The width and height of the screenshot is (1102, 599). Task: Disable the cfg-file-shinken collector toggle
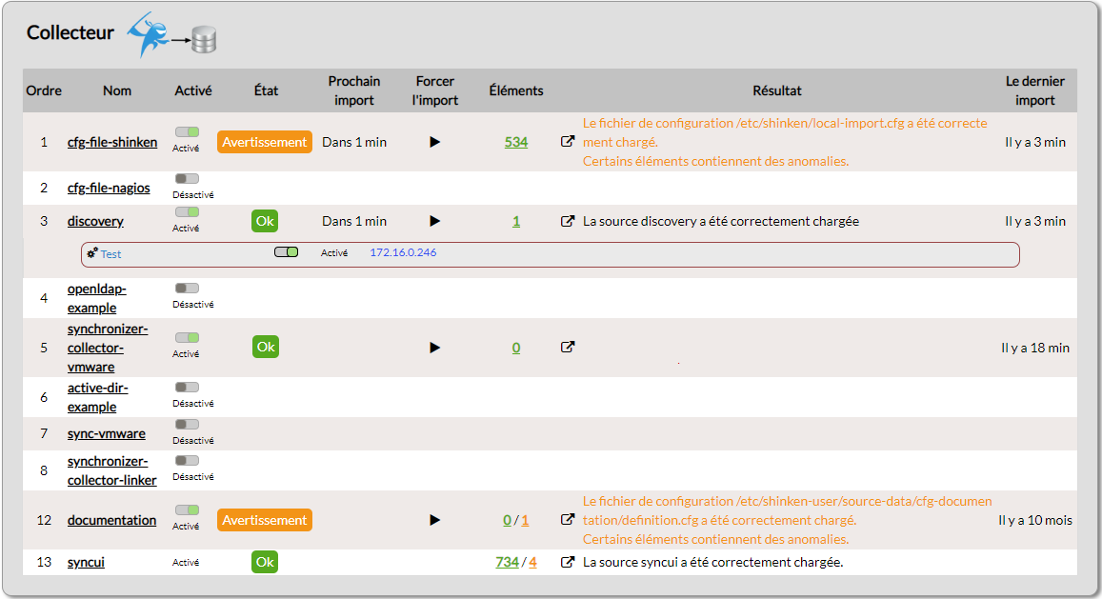tap(187, 131)
